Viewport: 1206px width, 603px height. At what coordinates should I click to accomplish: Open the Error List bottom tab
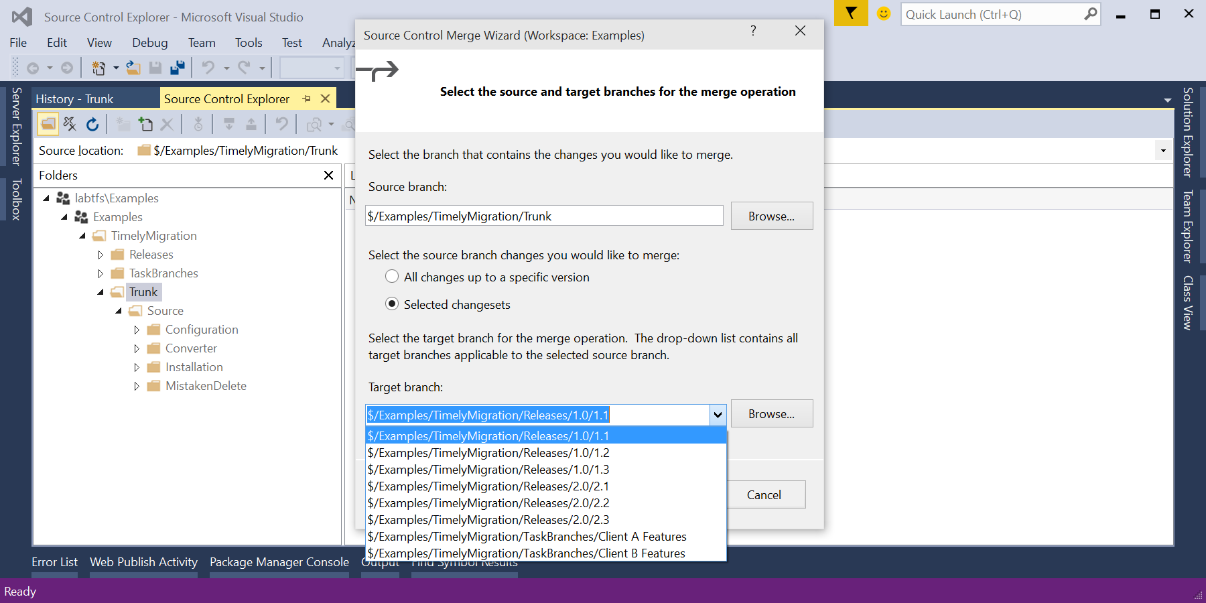54,562
